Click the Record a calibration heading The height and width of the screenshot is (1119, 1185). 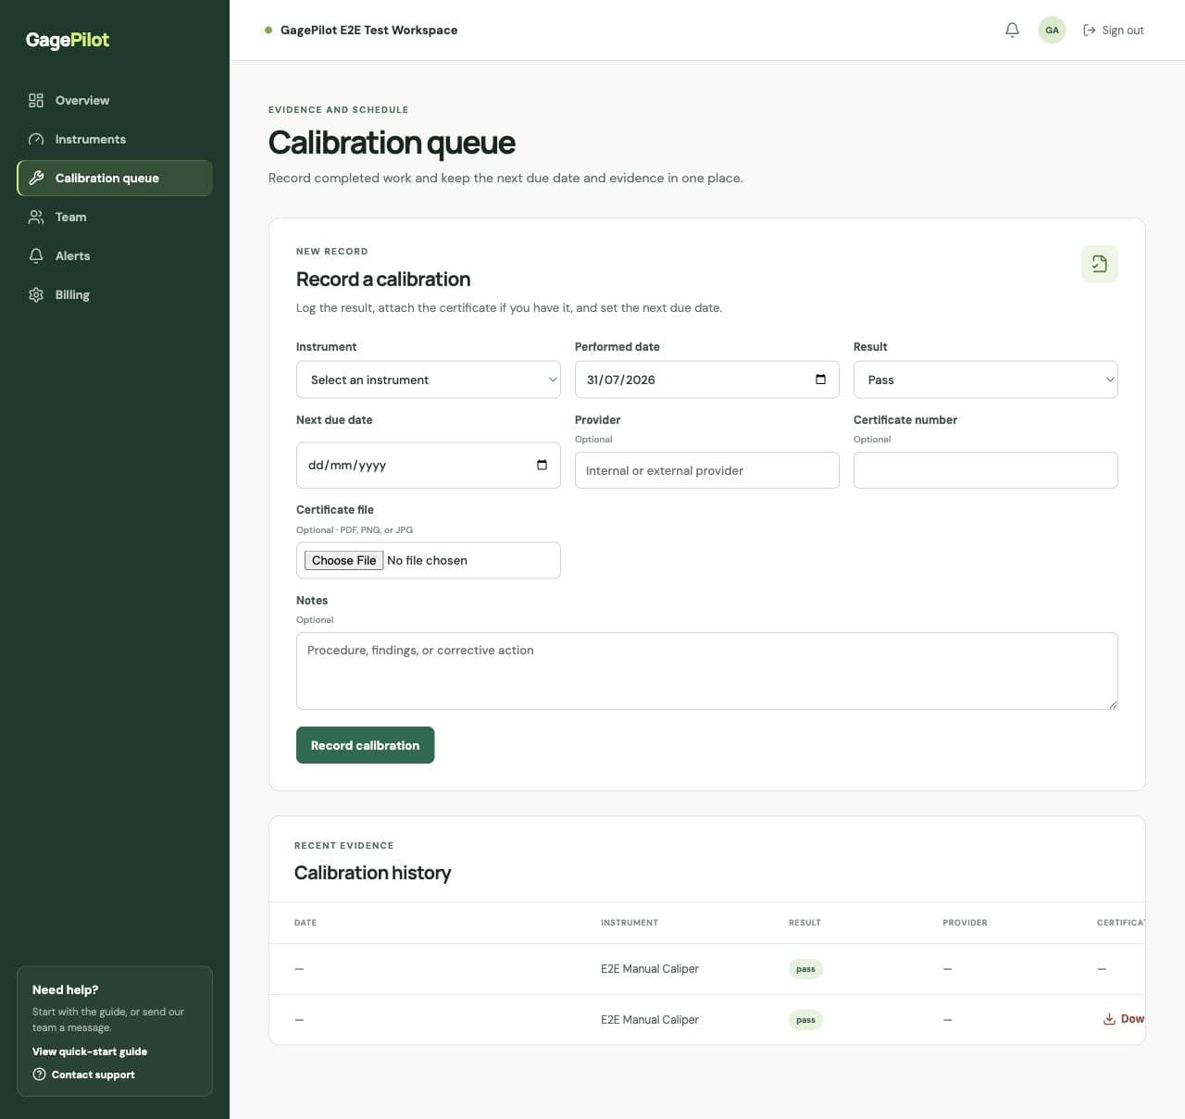[x=383, y=280]
